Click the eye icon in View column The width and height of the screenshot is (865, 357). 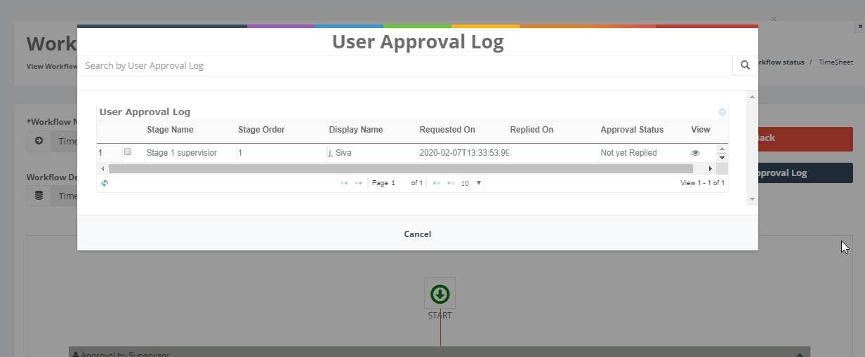695,153
